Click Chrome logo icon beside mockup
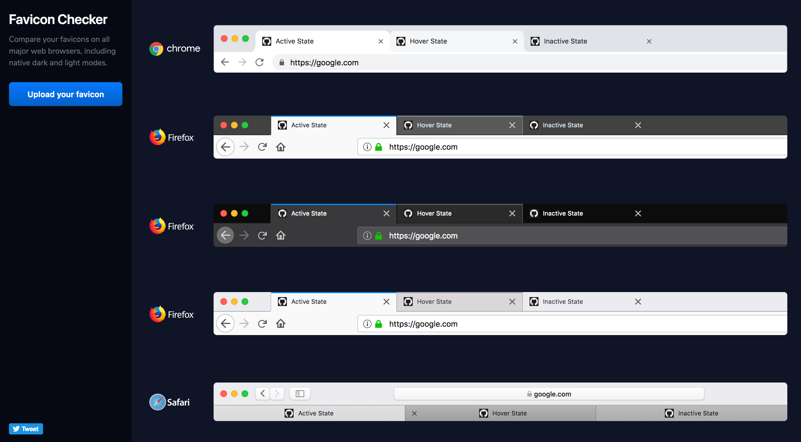This screenshot has width=801, height=442. click(156, 49)
